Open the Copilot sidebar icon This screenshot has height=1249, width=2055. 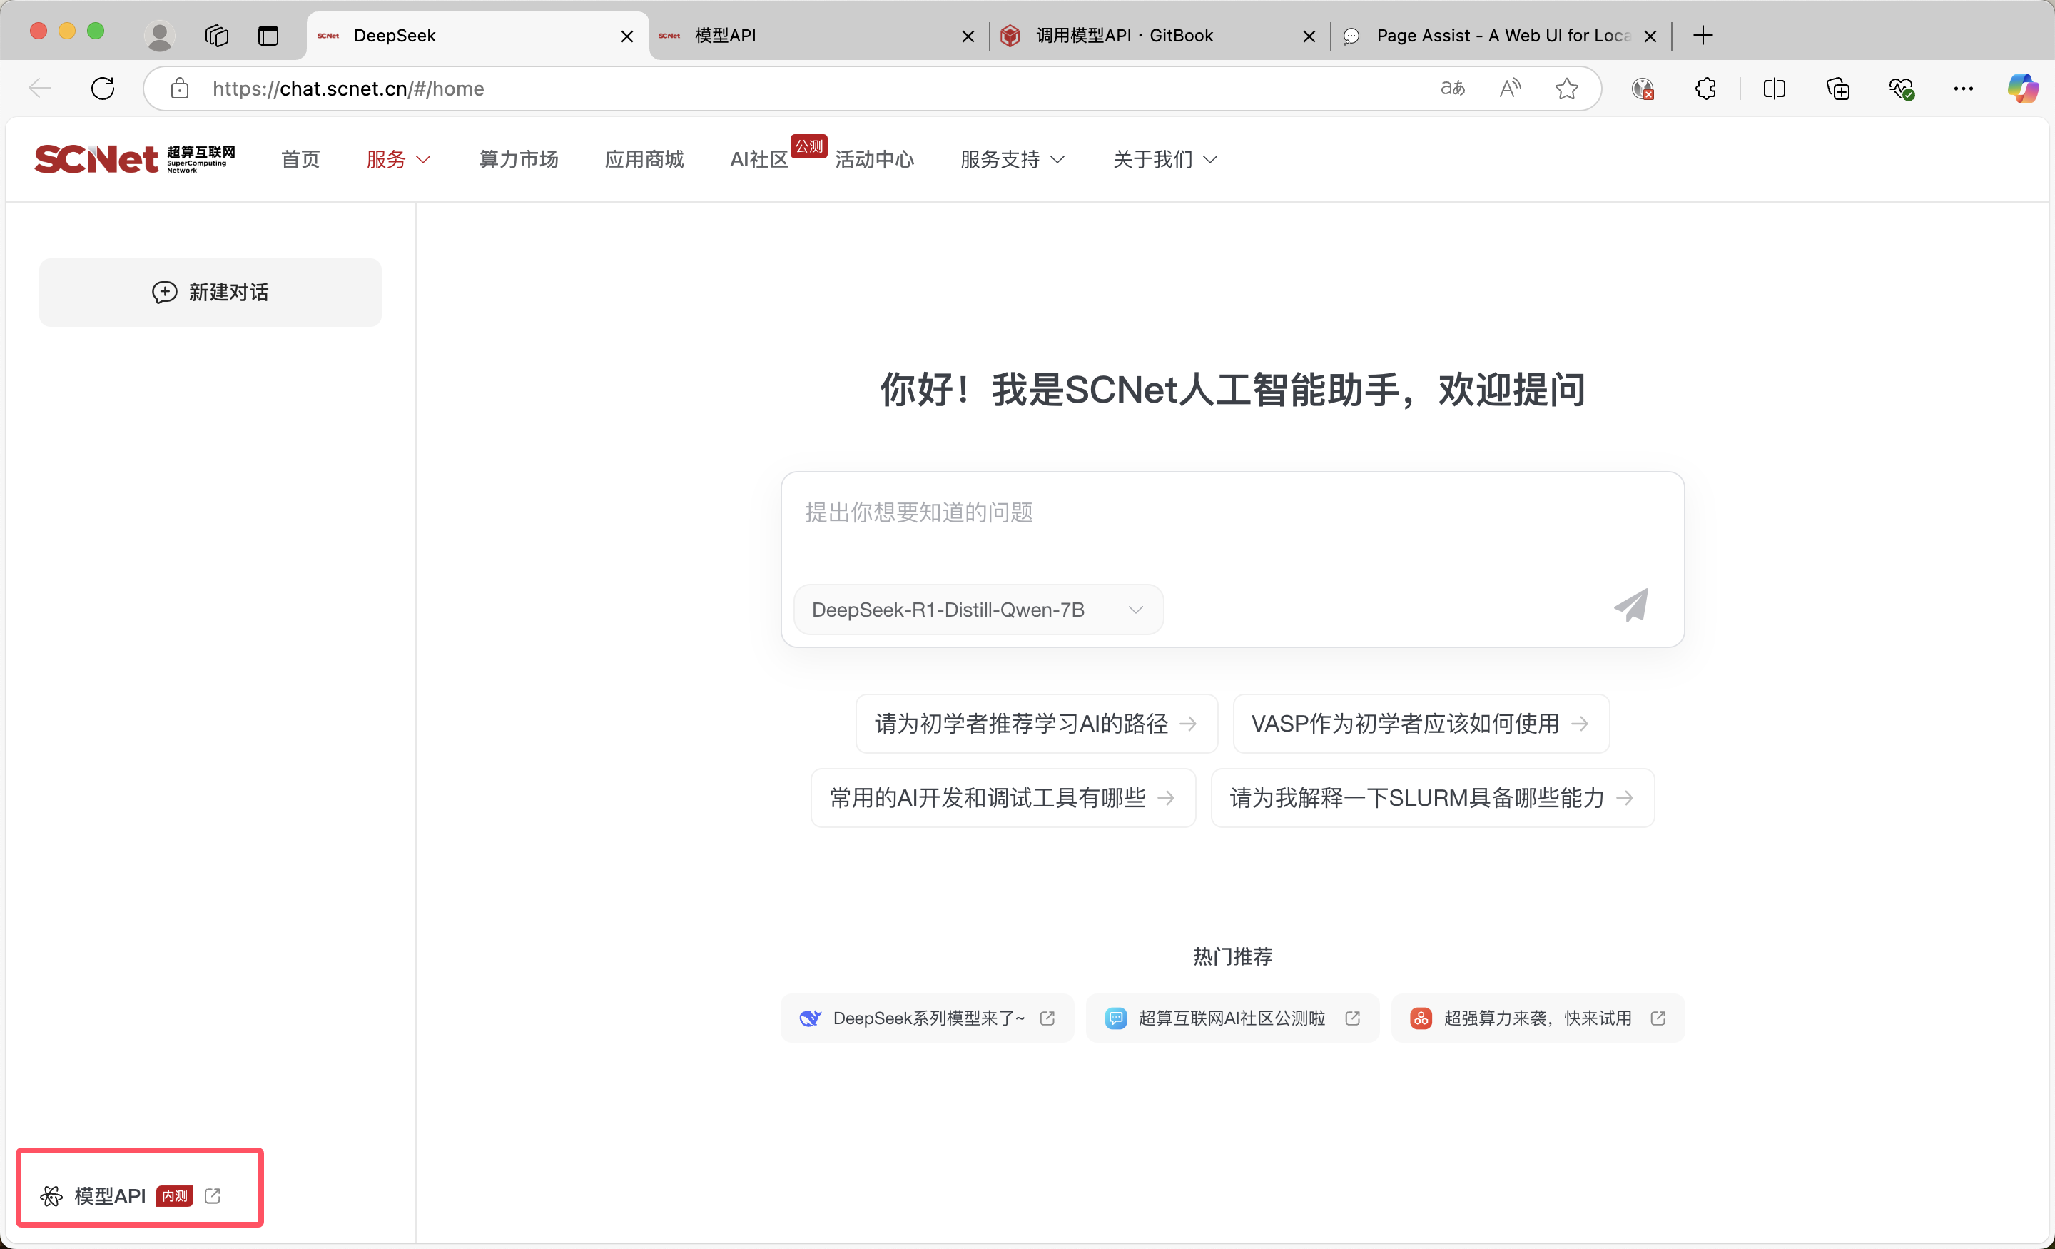[2022, 89]
